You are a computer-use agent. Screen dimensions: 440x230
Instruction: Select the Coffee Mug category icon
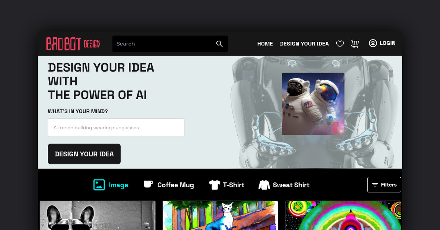pos(148,185)
